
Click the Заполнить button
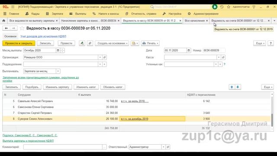[12, 87]
